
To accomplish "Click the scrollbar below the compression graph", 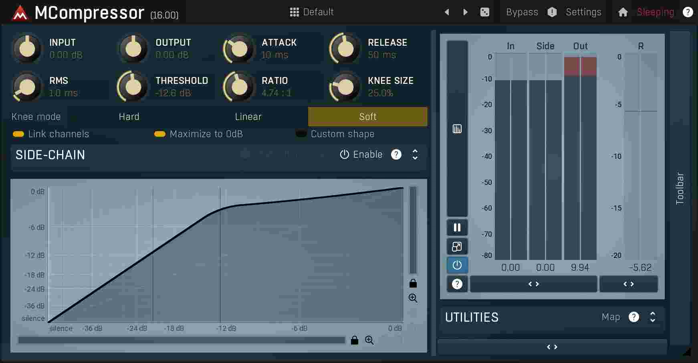I will click(x=181, y=340).
